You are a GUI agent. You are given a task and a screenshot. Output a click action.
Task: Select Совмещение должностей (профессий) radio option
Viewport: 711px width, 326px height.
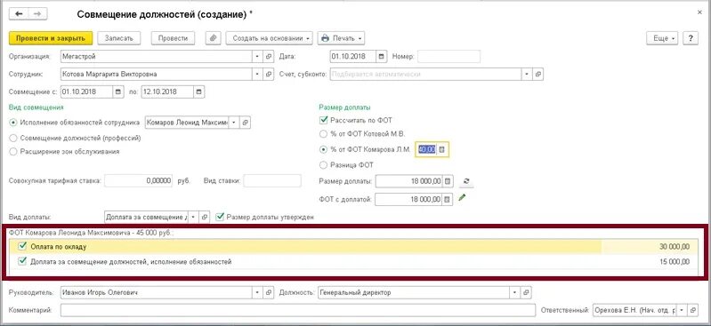(12, 138)
